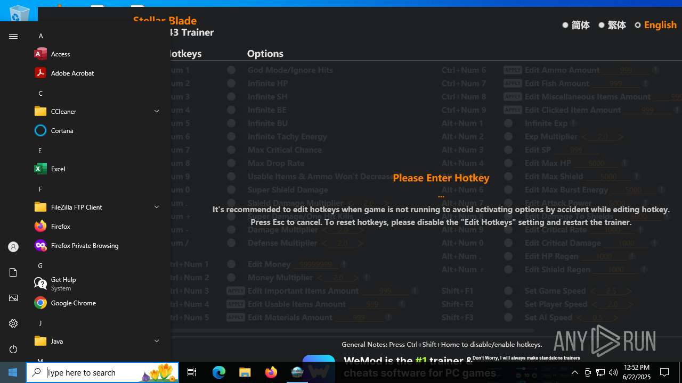Open Microsoft Edge from taskbar
Screen dimensions: 682x383
(219, 372)
